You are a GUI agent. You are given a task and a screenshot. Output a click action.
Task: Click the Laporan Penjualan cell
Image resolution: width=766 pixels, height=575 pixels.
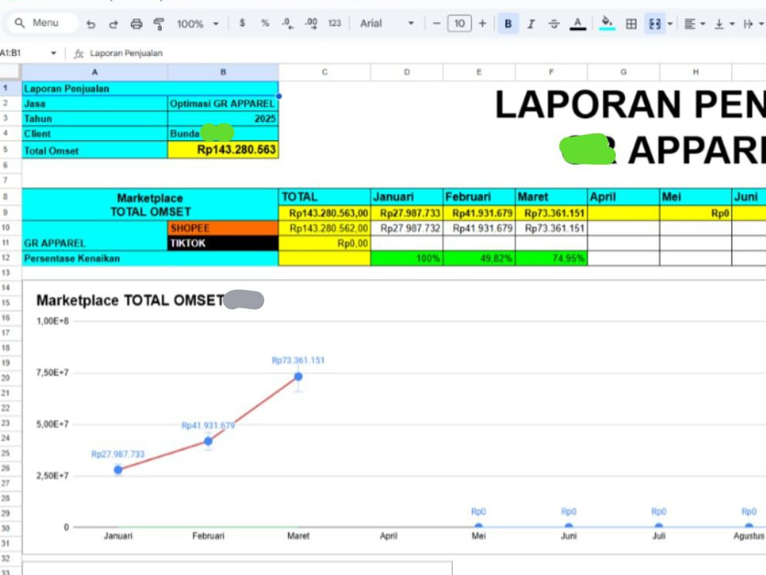click(x=150, y=88)
